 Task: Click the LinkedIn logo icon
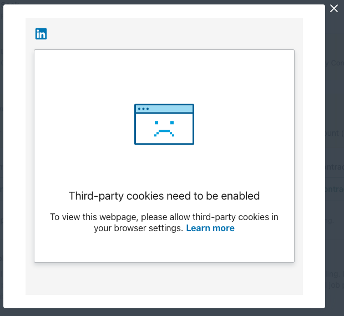41,34
